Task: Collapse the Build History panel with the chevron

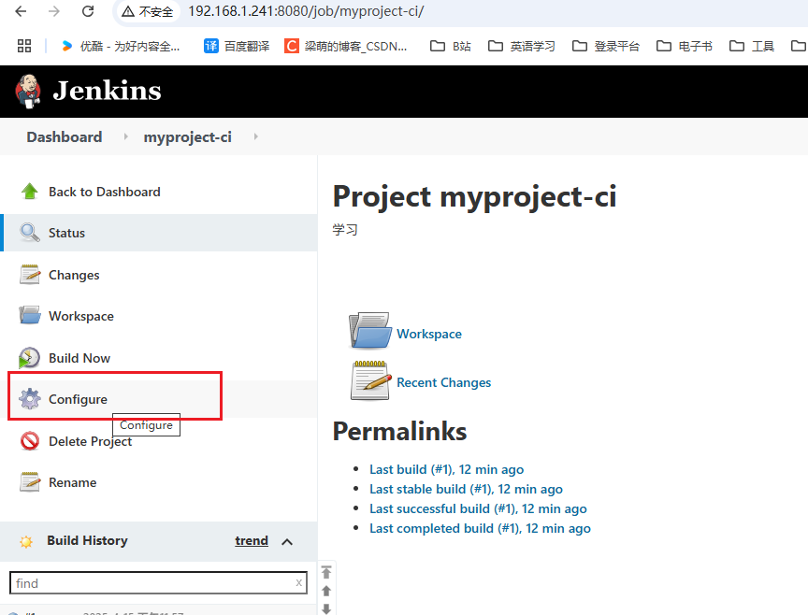Action: coord(287,541)
